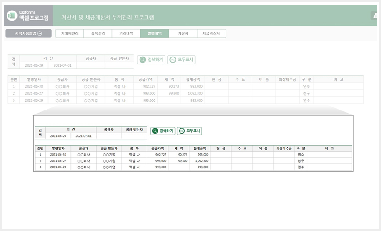Click ○○회사 supplier cell in inset row 1
The height and width of the screenshot is (231, 381).
[83, 155]
